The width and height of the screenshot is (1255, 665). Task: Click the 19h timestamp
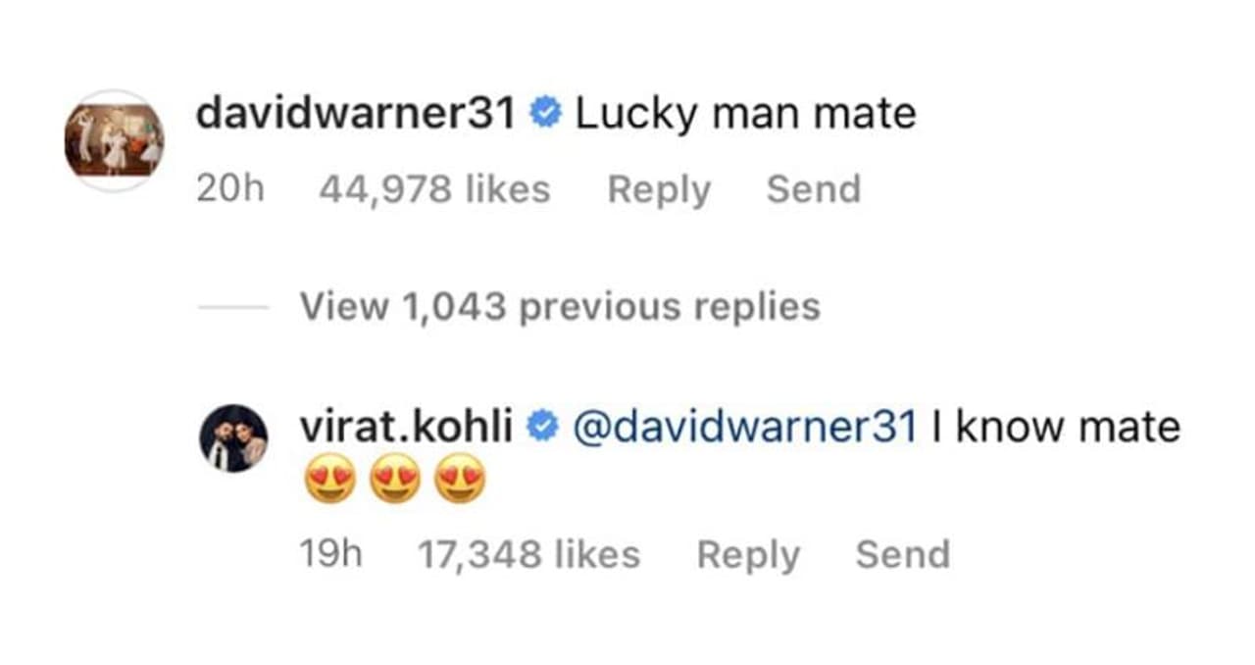[x=330, y=555]
